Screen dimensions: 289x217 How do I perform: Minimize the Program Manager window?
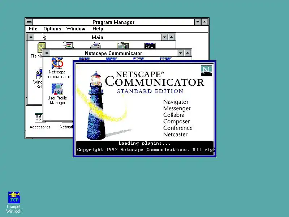tap(198, 22)
